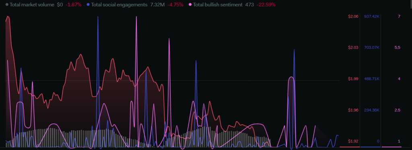Image resolution: width=412 pixels, height=150 pixels.
Task: Click the 937.42K engagements axis label
Action: pyautogui.click(x=371, y=16)
